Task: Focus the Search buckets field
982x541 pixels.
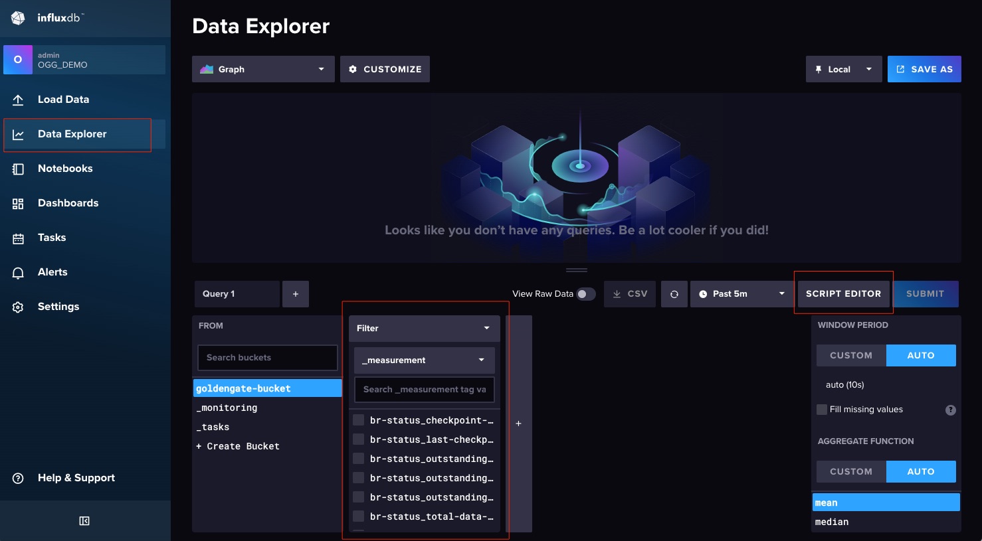Action: 267,358
